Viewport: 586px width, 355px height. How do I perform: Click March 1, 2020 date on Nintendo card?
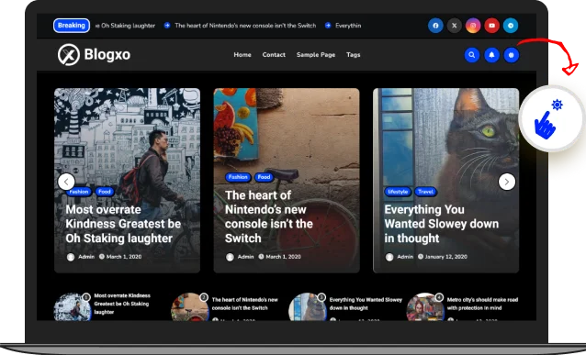tap(283, 257)
